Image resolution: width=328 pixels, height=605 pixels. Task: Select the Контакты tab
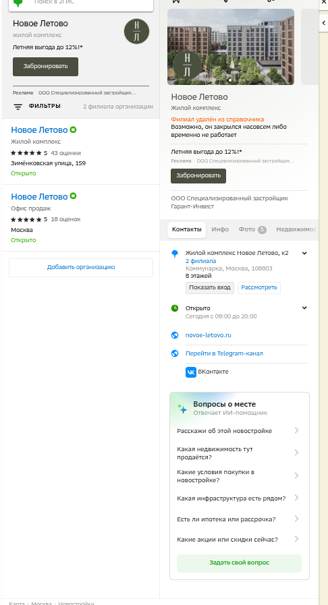click(x=187, y=229)
